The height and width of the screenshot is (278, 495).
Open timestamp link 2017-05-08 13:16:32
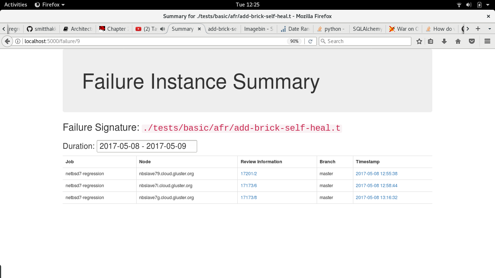pyautogui.click(x=377, y=198)
